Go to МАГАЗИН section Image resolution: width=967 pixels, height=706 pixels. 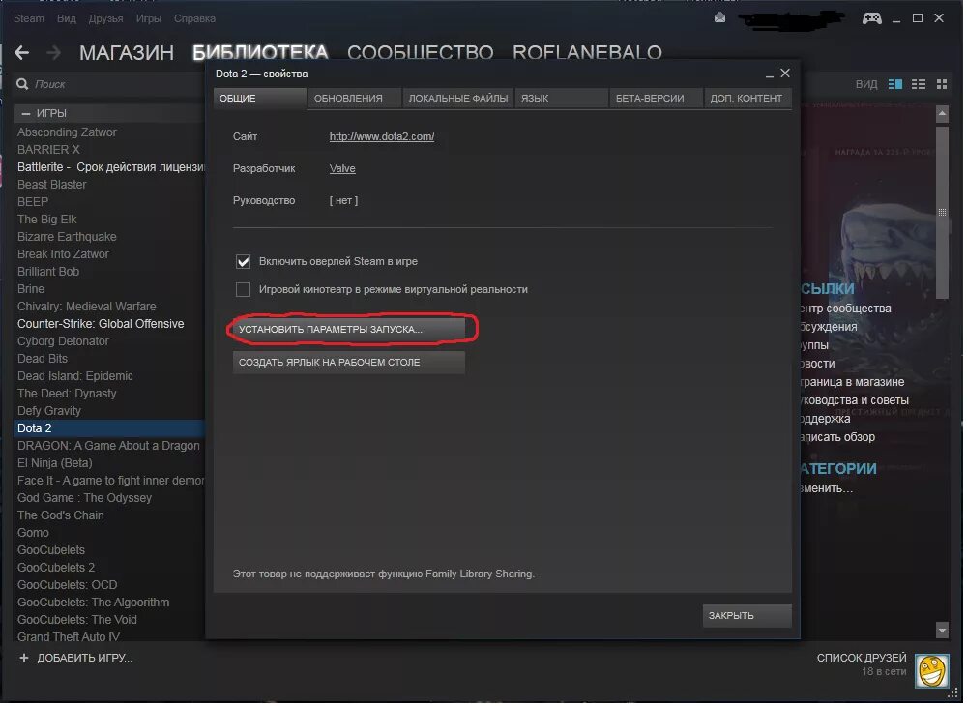[127, 53]
